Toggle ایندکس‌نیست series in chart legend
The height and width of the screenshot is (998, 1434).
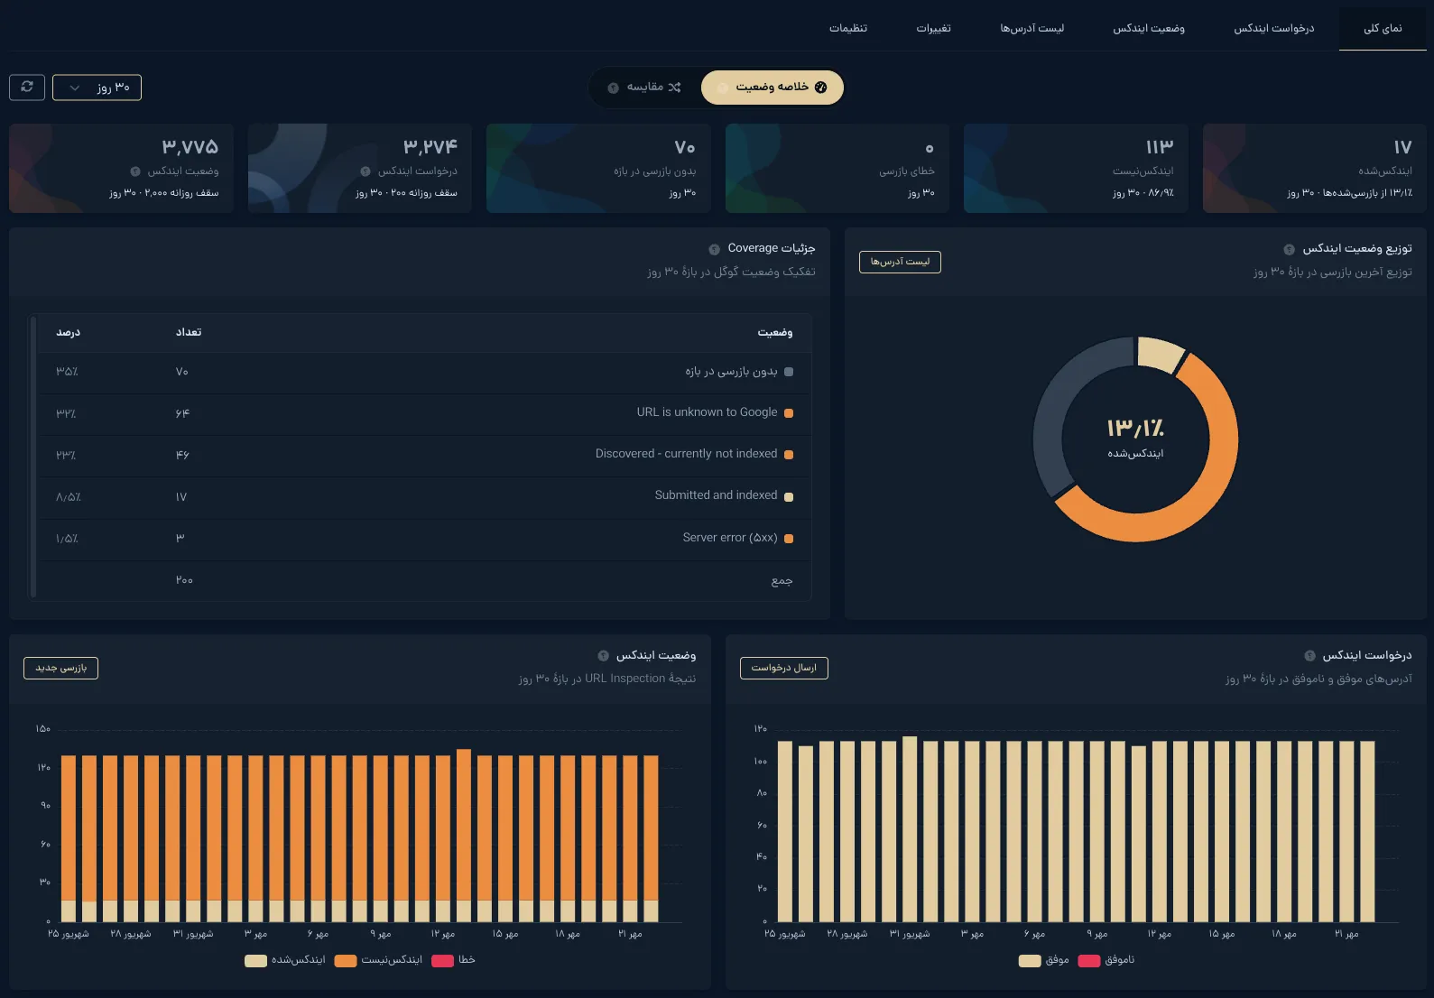click(x=378, y=960)
